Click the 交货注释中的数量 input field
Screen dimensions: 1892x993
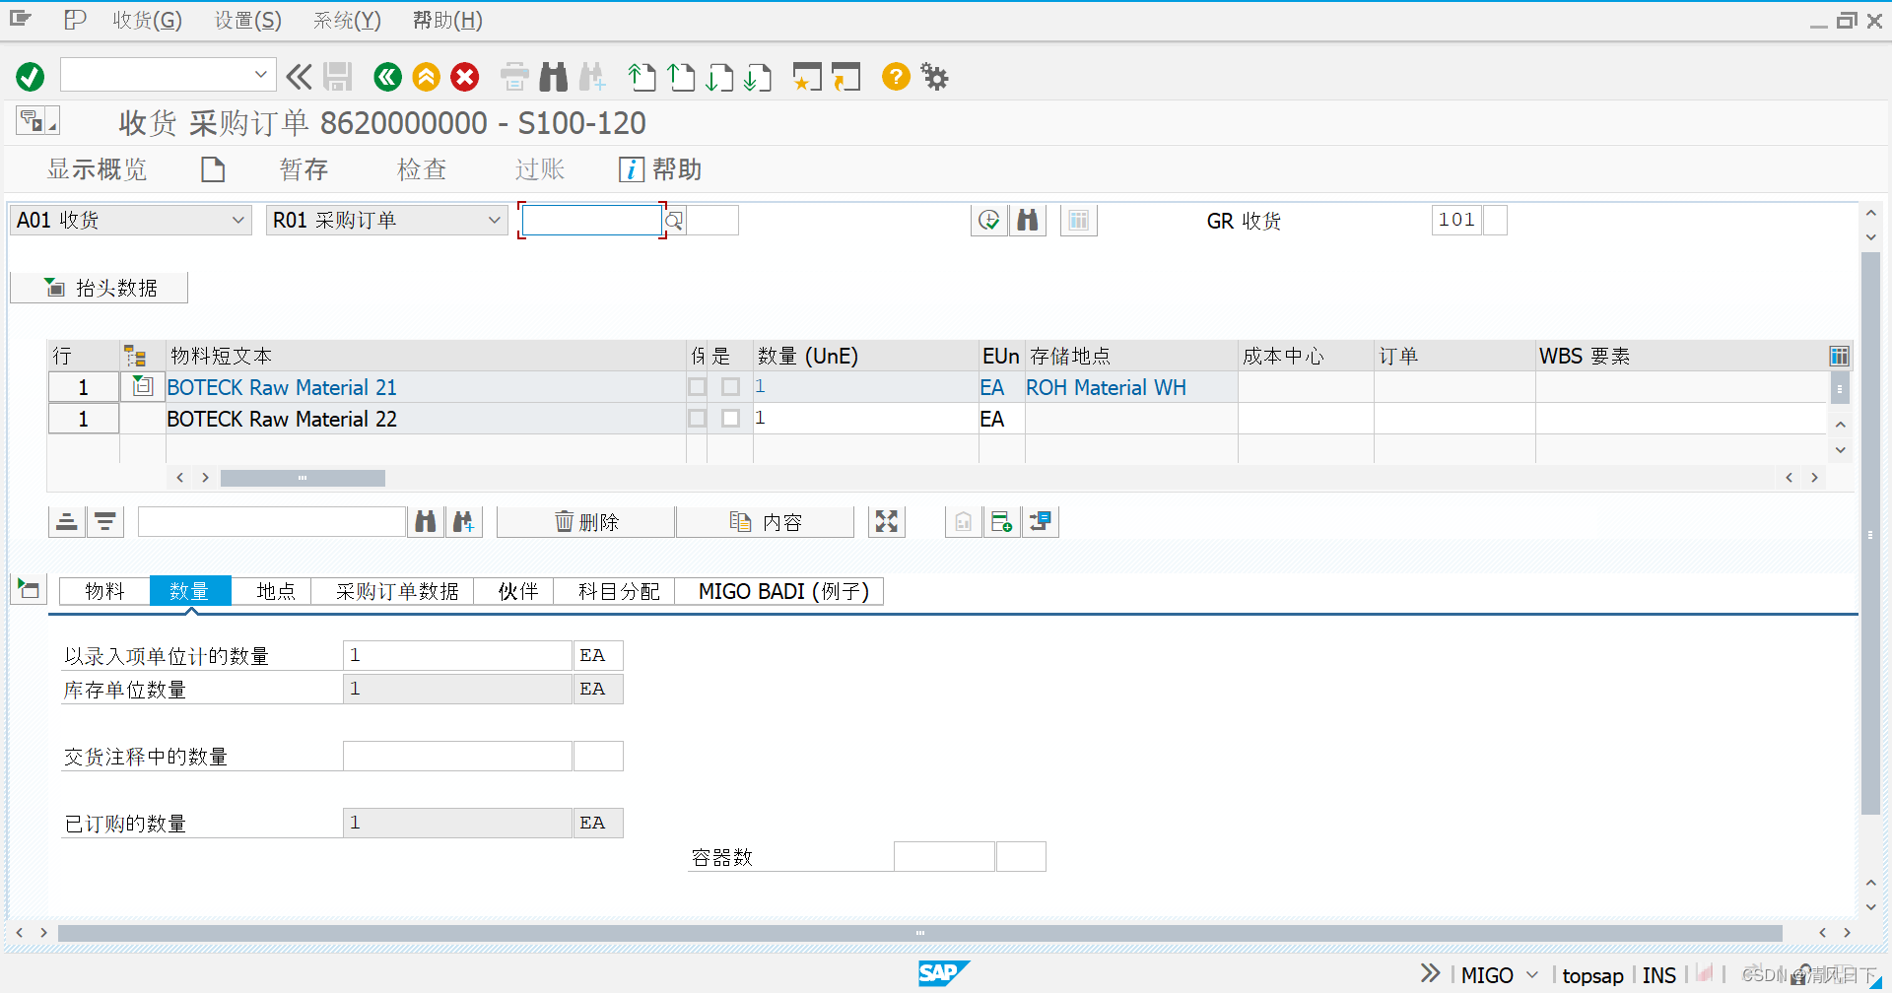[x=458, y=757]
